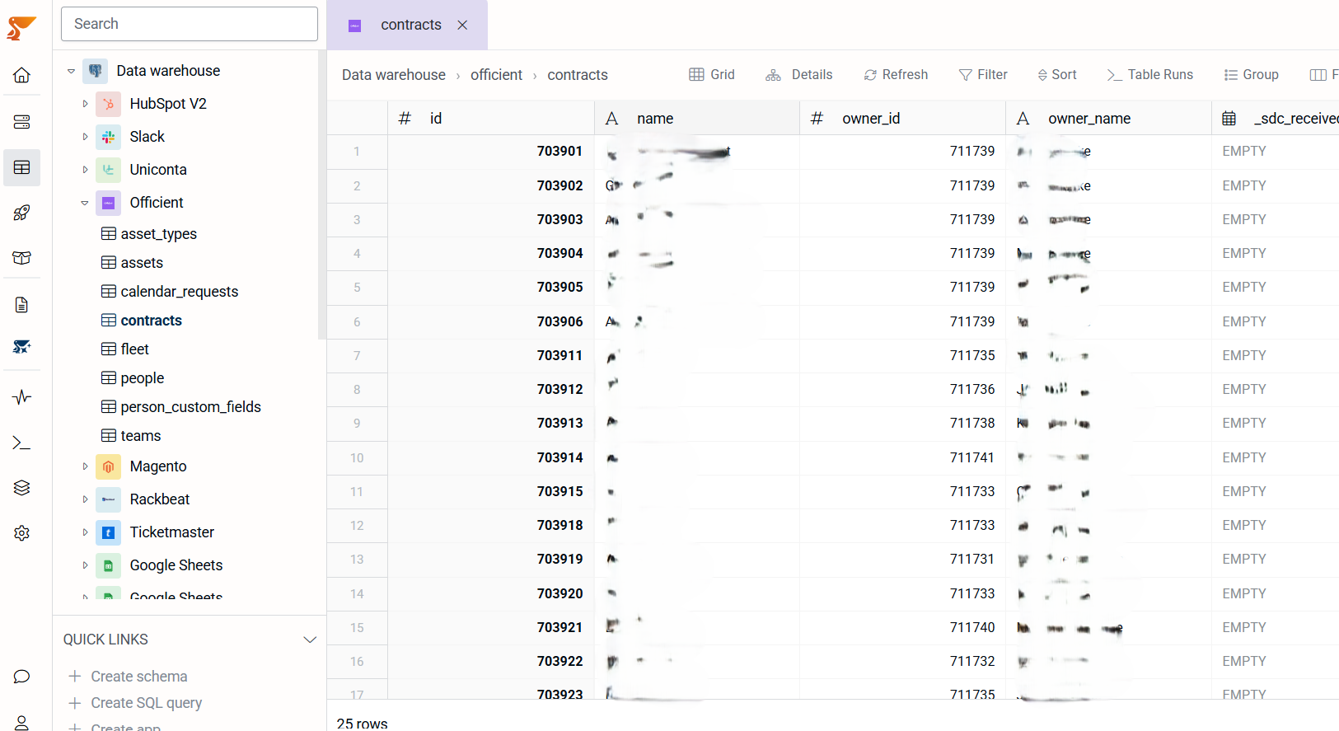Click the owner_id column header
The height and width of the screenshot is (731, 1339).
pos(902,119)
